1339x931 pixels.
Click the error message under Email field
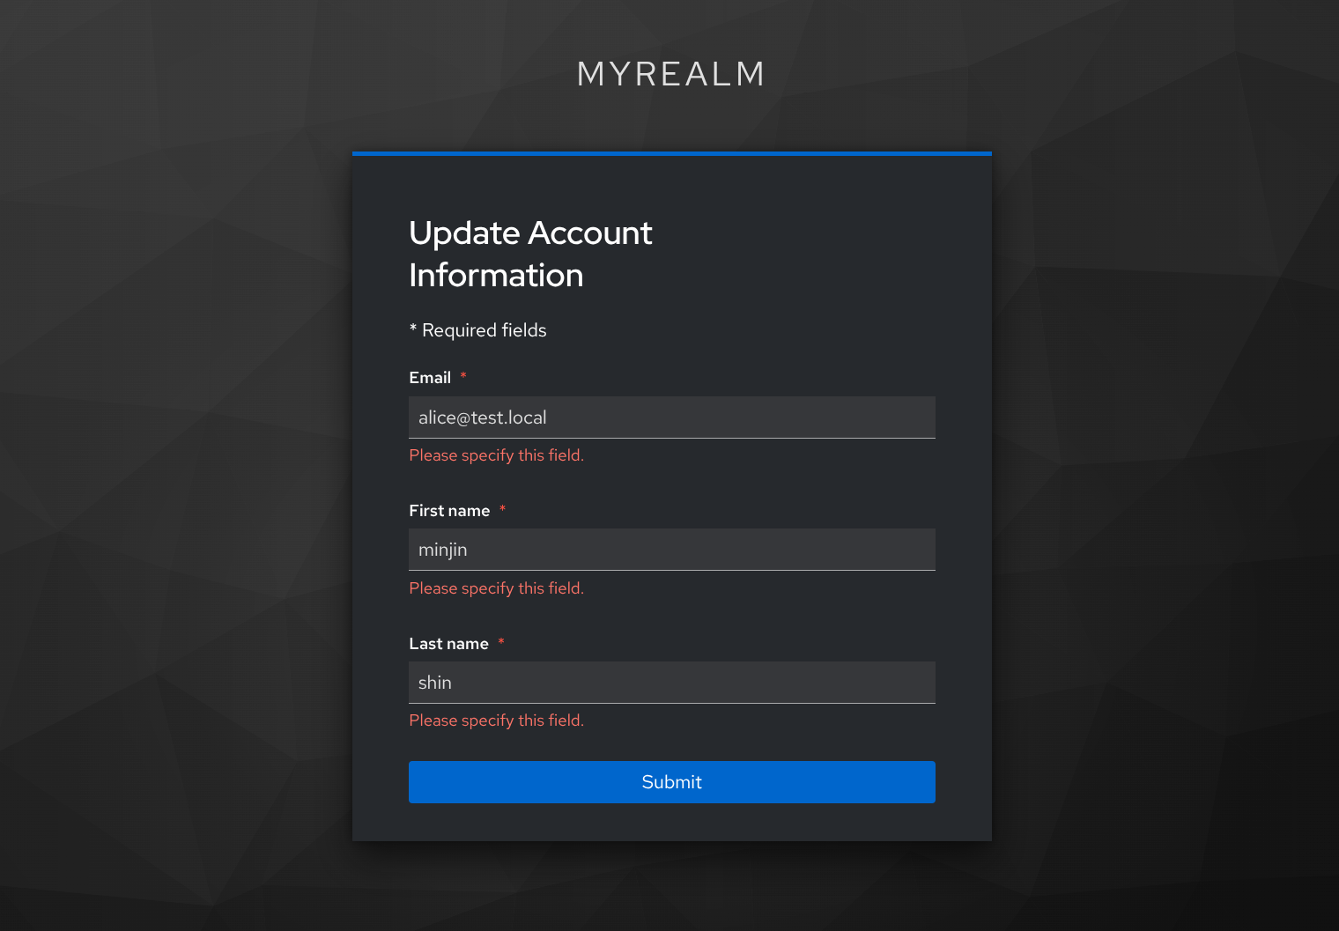497,455
